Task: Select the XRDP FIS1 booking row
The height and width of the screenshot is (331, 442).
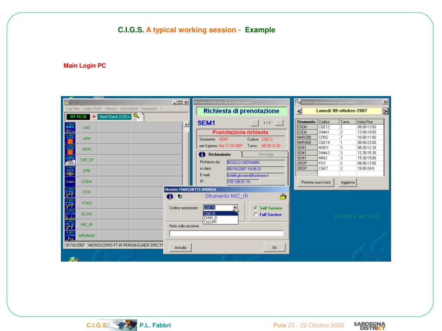Action: click(340, 163)
